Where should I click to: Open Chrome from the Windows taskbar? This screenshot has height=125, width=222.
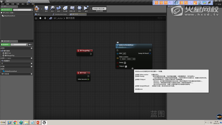coord(16,122)
